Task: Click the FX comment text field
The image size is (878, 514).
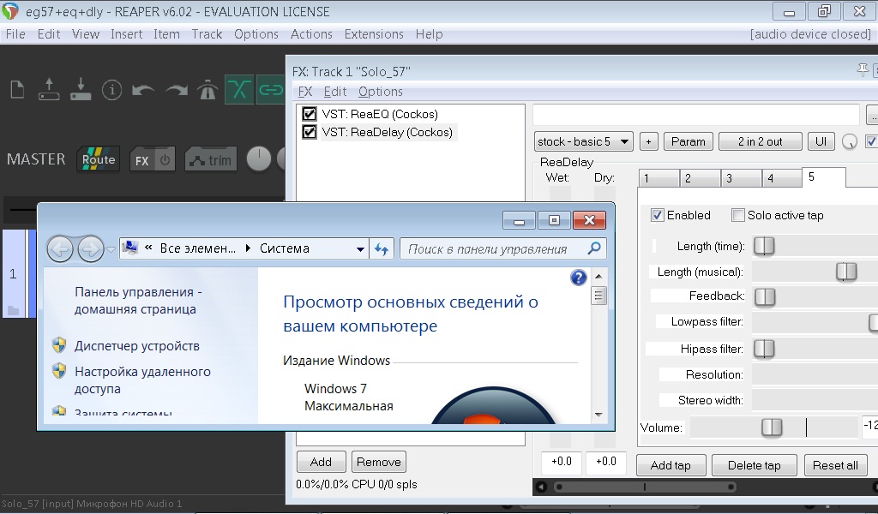Action: pos(696,115)
